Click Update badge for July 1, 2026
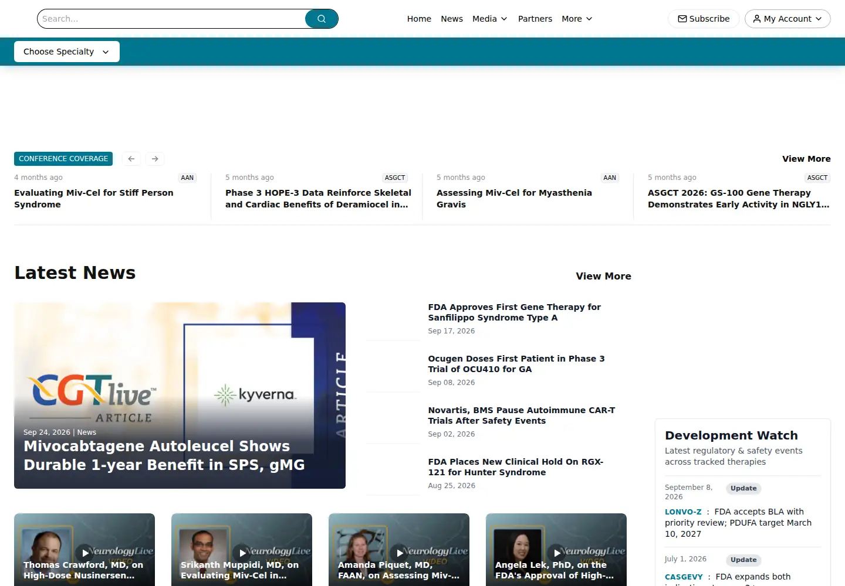The width and height of the screenshot is (845, 586). coord(743,560)
